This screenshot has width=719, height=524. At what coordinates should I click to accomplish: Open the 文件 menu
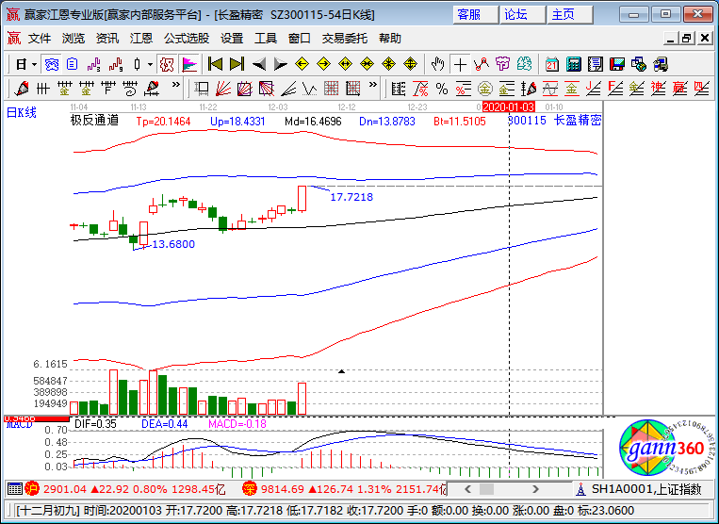[40, 39]
